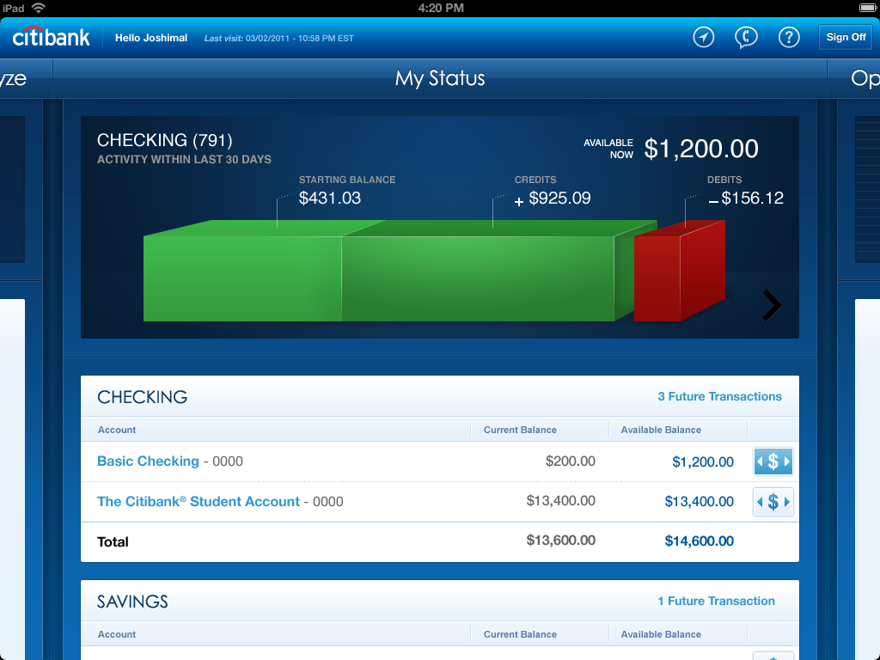Open The Citibank Student Account details

point(199,501)
